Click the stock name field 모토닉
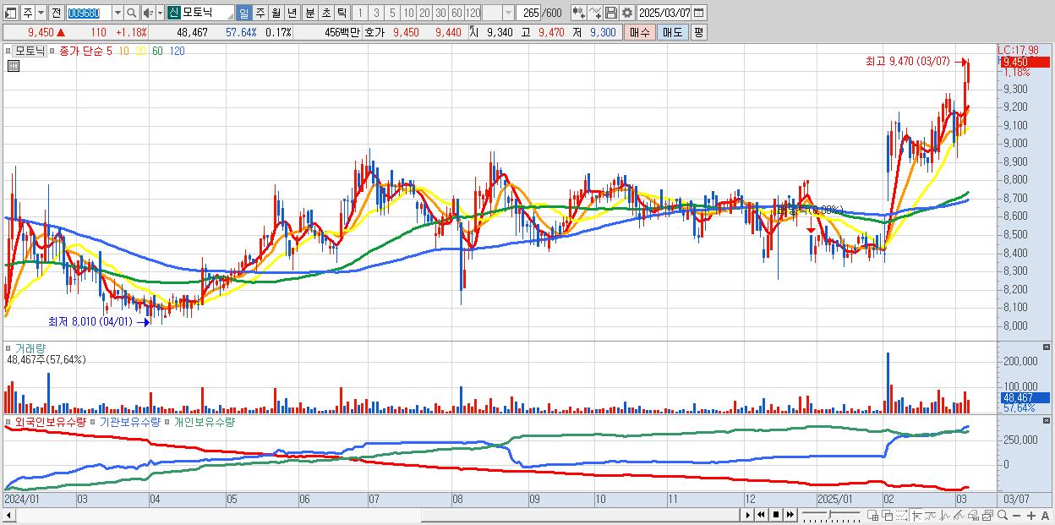This screenshot has height=525, width=1055. point(207,13)
